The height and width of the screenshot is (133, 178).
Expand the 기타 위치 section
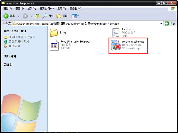click(10, 56)
